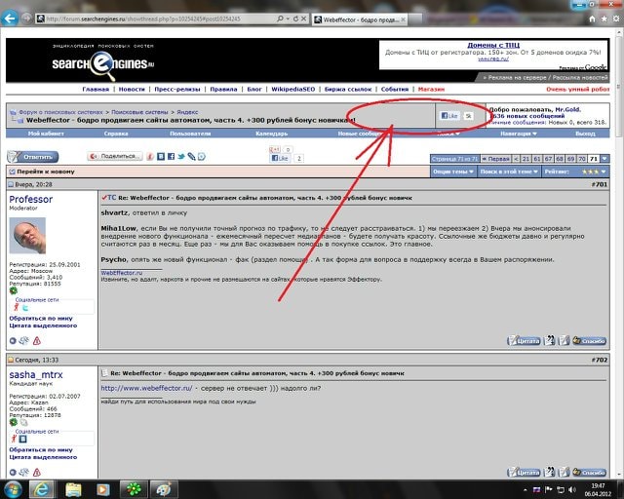Click the Ответить reply button
624x499 pixels.
click(x=33, y=157)
